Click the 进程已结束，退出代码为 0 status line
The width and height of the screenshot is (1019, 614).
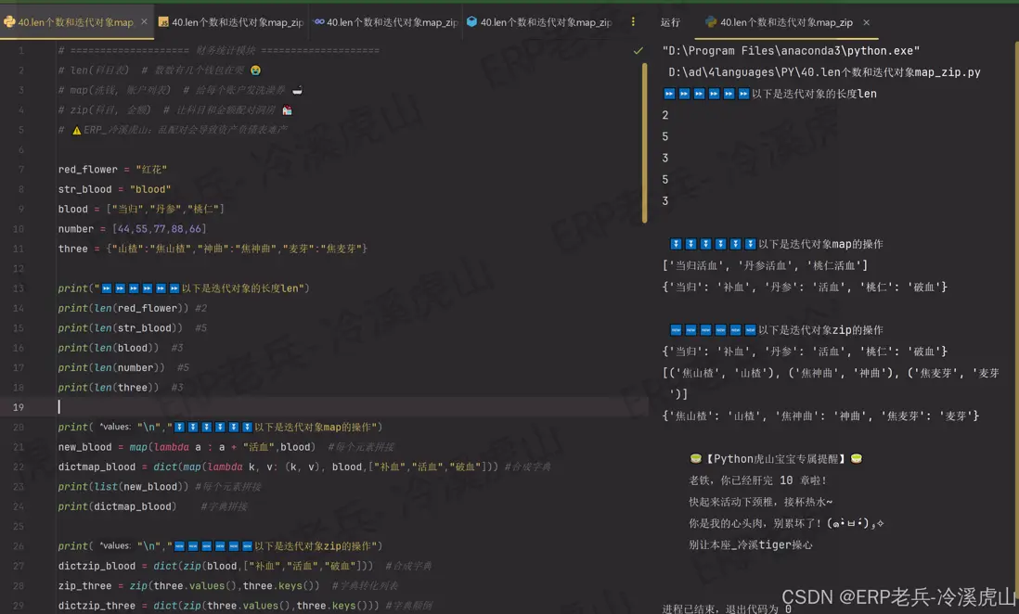coord(727,608)
